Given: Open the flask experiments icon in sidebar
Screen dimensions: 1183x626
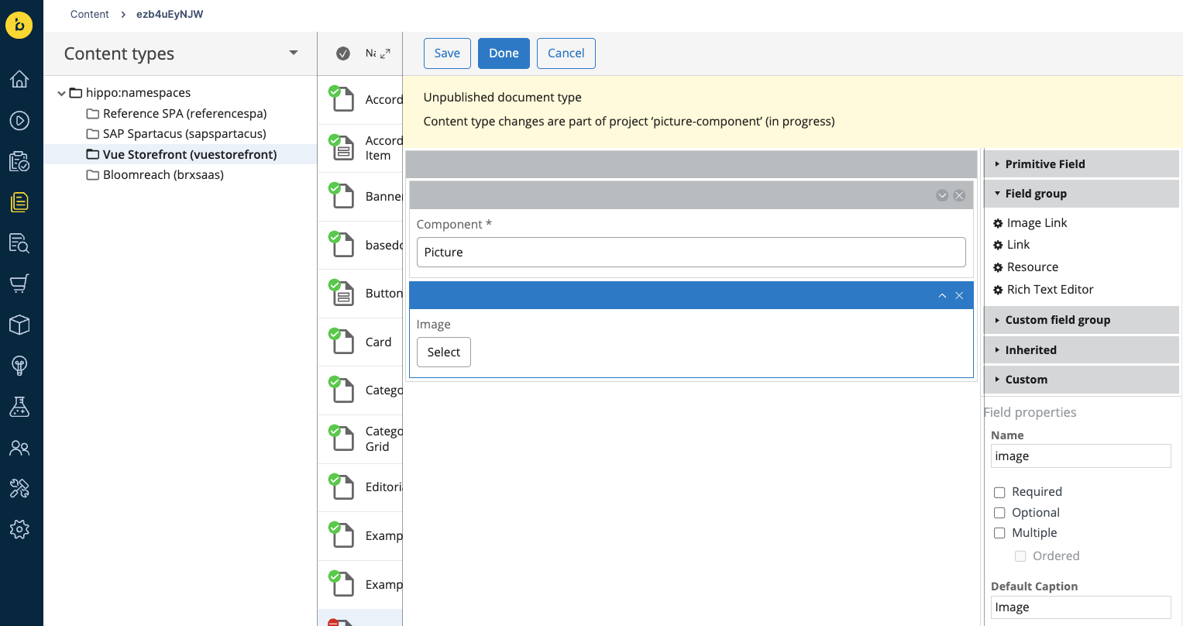Looking at the screenshot, I should [19, 407].
